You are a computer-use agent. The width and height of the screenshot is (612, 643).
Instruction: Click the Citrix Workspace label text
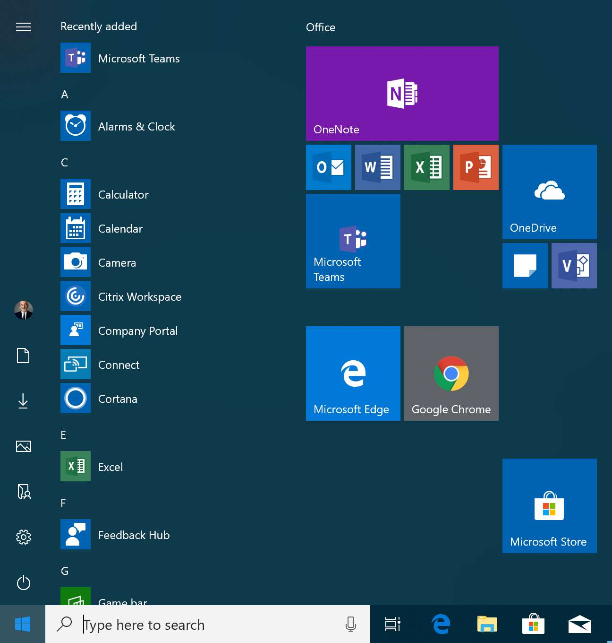tap(140, 297)
